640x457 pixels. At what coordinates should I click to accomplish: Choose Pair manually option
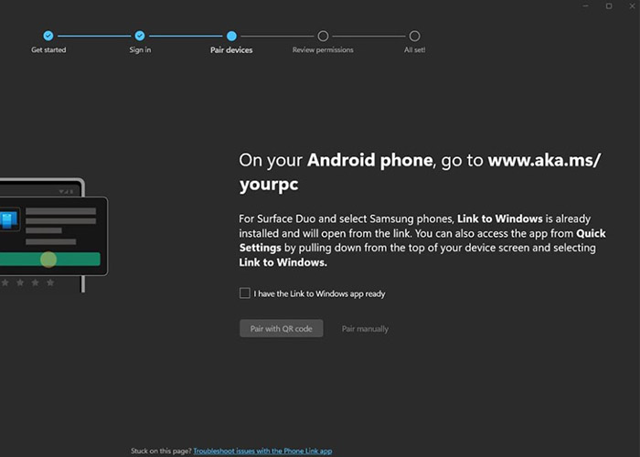pos(365,329)
